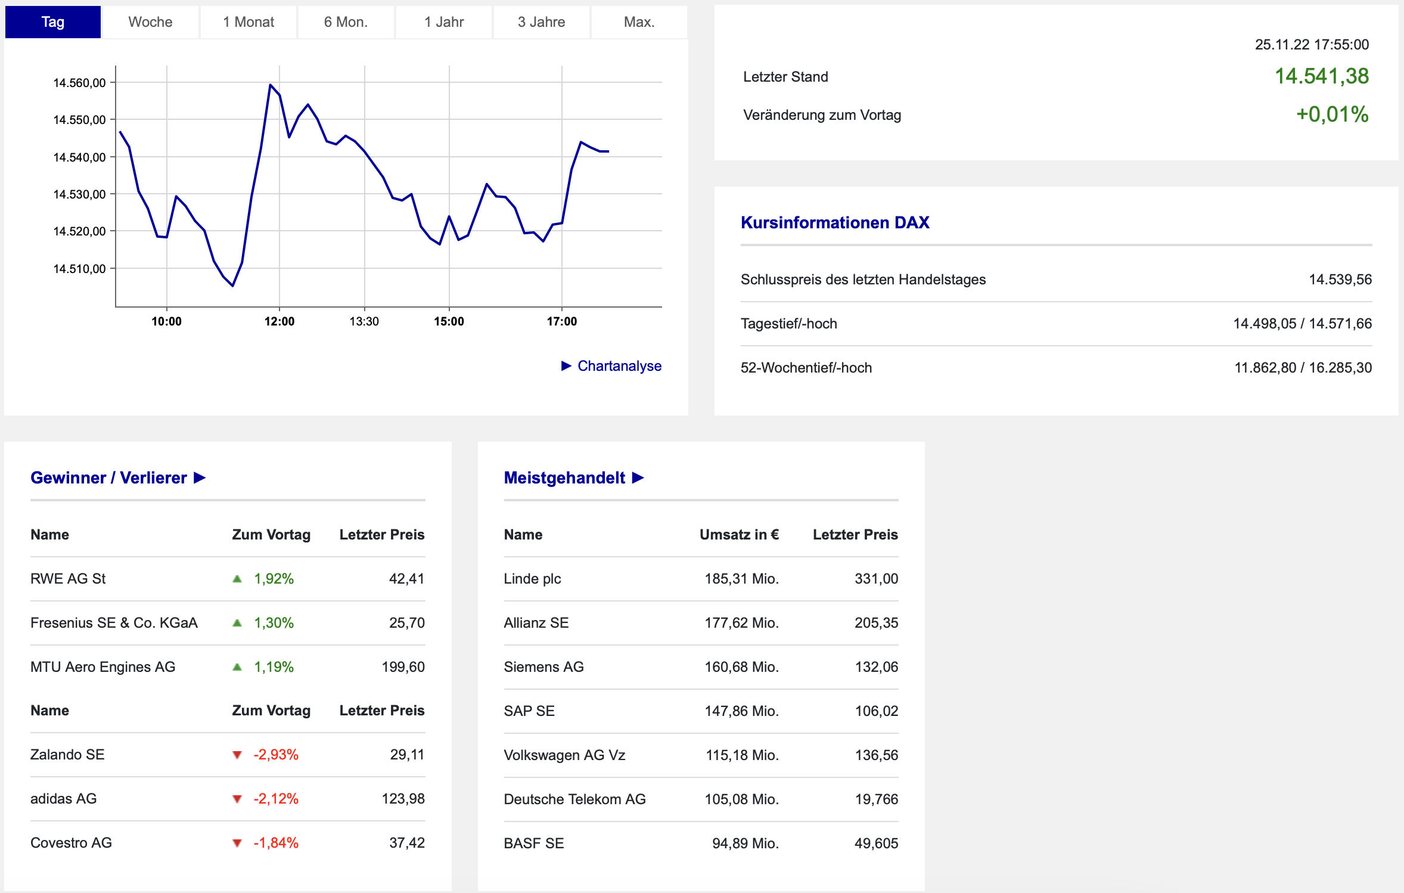Image resolution: width=1404 pixels, height=893 pixels.
Task: Click the triangle icon before Chartanalyse
Action: [x=566, y=365]
